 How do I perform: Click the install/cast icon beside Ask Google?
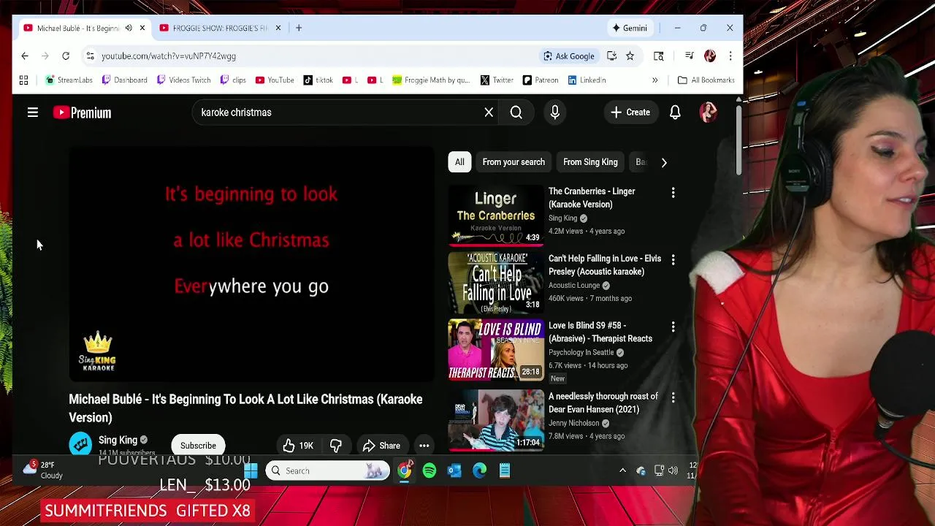click(611, 56)
